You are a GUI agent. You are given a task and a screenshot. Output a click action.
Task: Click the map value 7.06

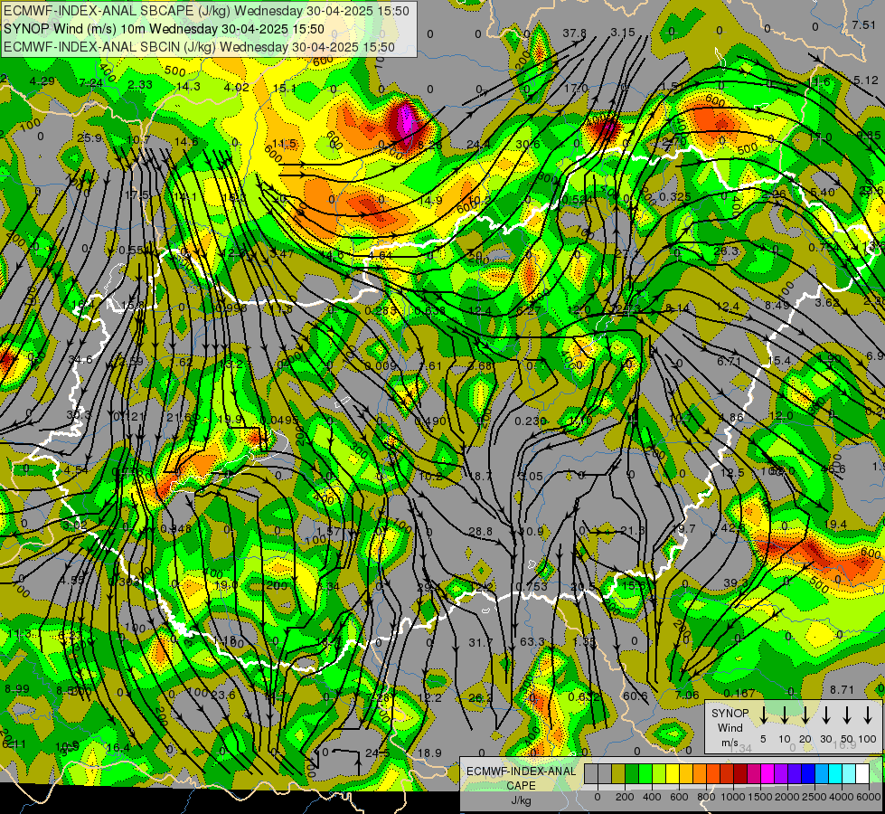pyautogui.click(x=686, y=695)
